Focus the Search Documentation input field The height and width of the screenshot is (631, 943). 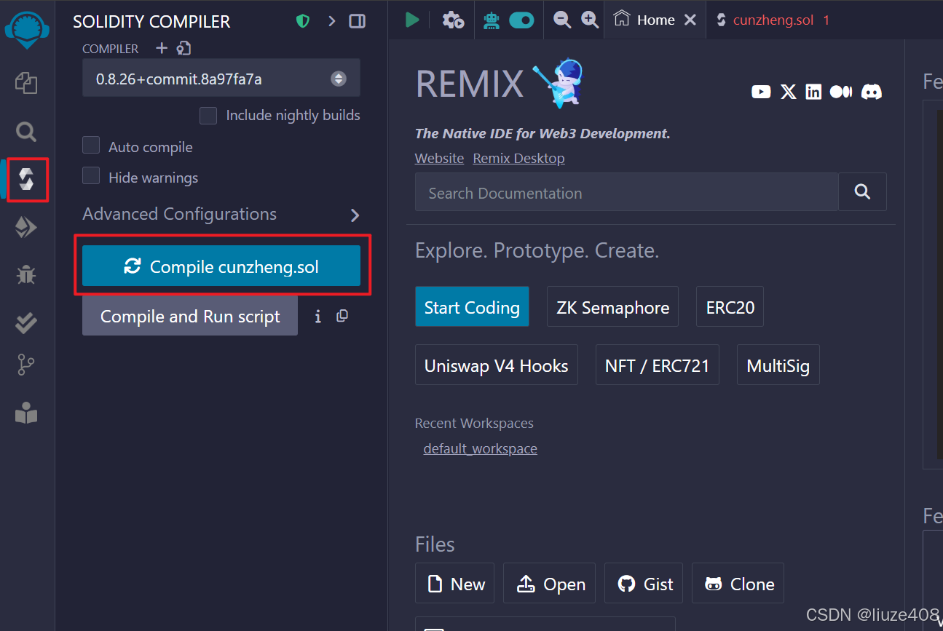coord(627,192)
